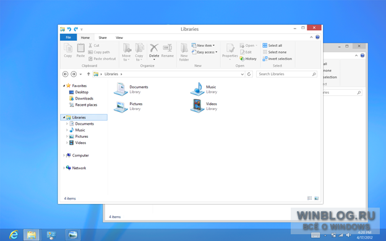Collapse Favorites in navigation pane
Viewport: 386px width, 241px height.
pos(64,86)
